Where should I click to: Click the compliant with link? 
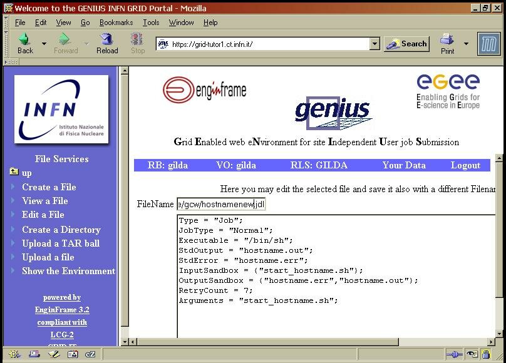62,322
